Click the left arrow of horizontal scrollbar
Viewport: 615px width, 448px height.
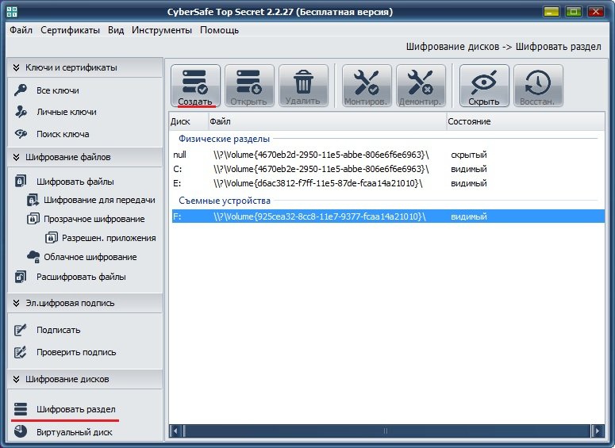(175, 431)
